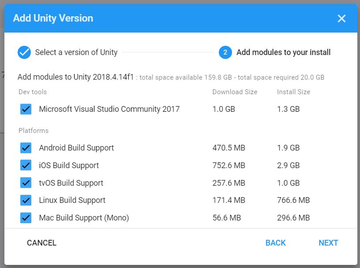Click the step 2 circle indicator

[x=225, y=52]
